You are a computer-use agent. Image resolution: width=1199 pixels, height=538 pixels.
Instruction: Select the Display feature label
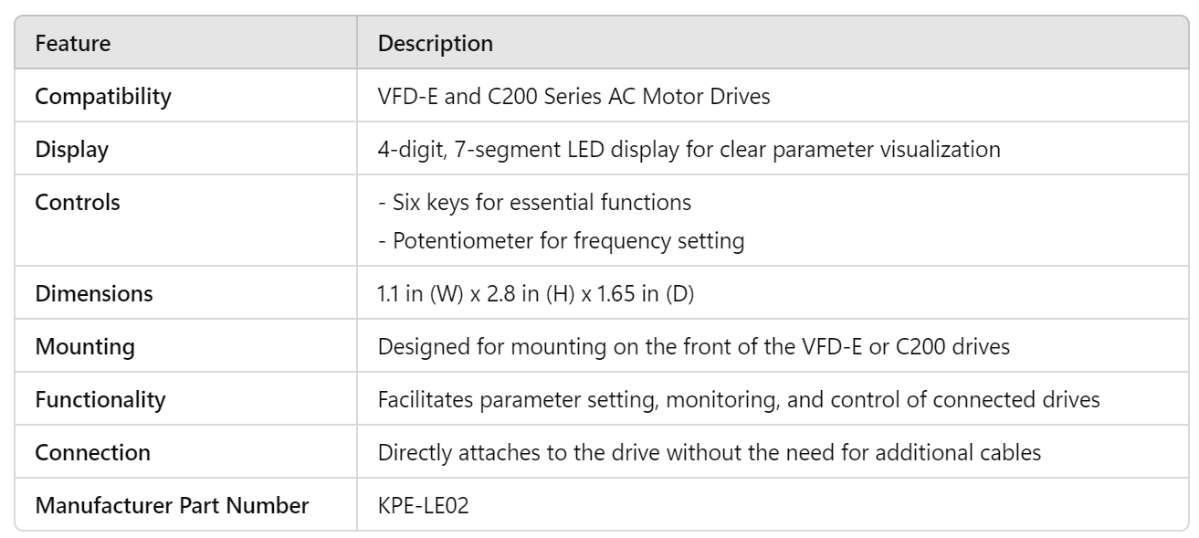point(70,150)
